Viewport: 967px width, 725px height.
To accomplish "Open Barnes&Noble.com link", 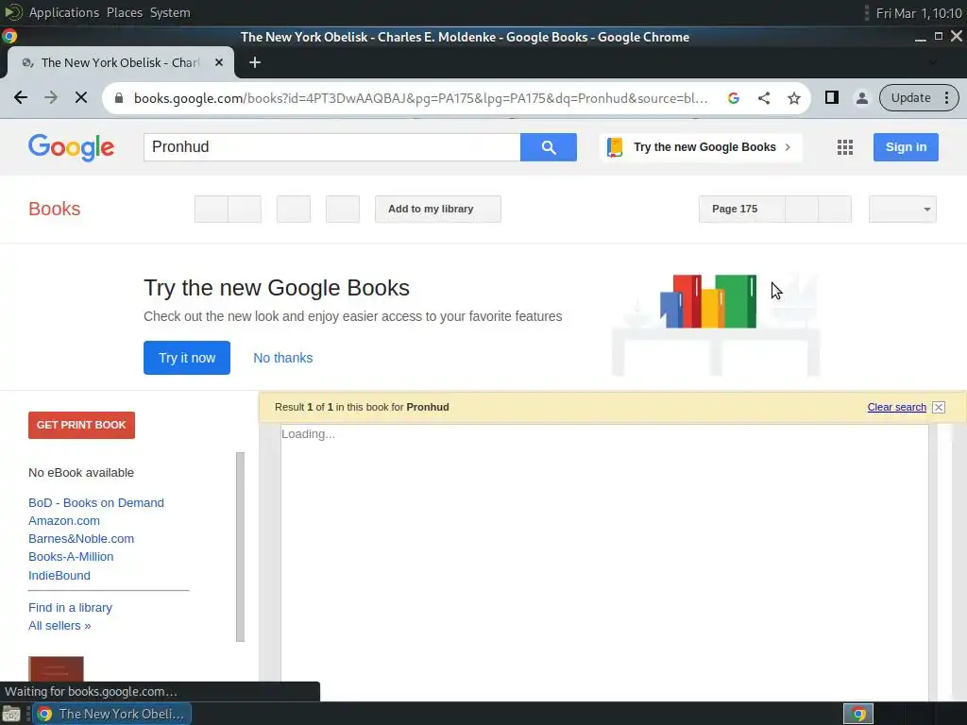I will [x=81, y=538].
